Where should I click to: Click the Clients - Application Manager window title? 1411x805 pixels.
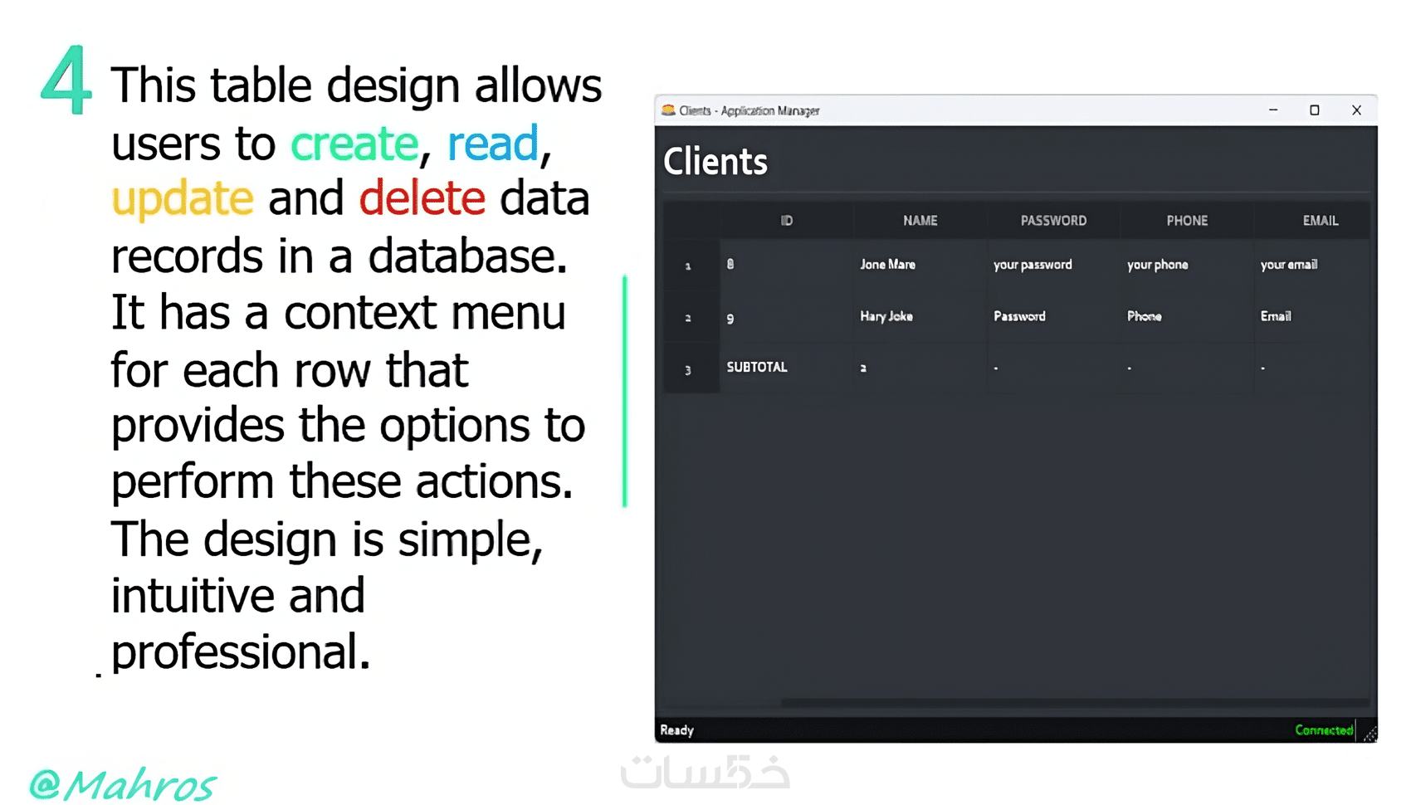coord(749,110)
